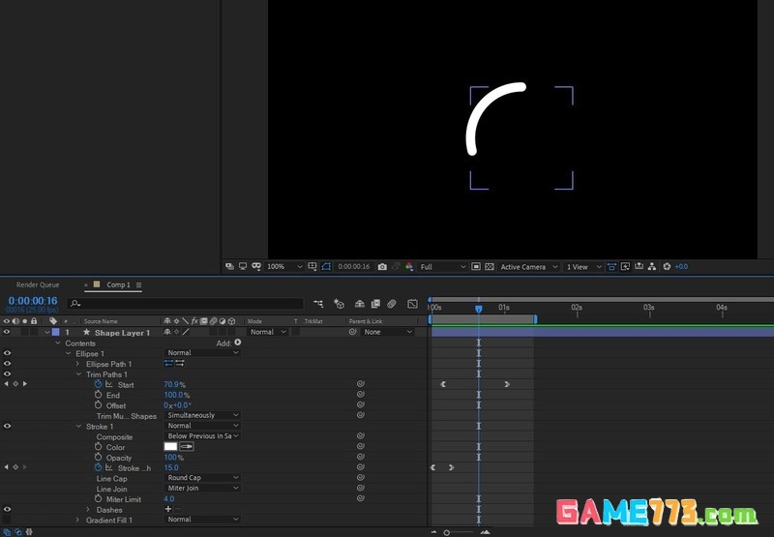Image resolution: width=774 pixels, height=537 pixels.
Task: Toggle visibility of Ellipse Path 1
Action: tap(7, 364)
